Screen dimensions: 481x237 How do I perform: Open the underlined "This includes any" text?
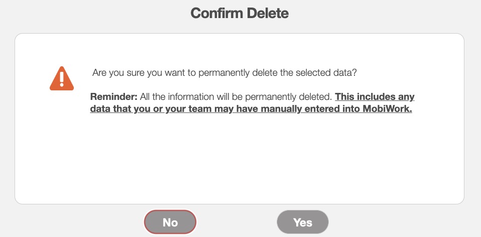tap(375, 96)
